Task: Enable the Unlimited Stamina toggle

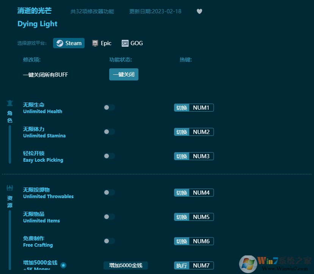Action: (109, 132)
